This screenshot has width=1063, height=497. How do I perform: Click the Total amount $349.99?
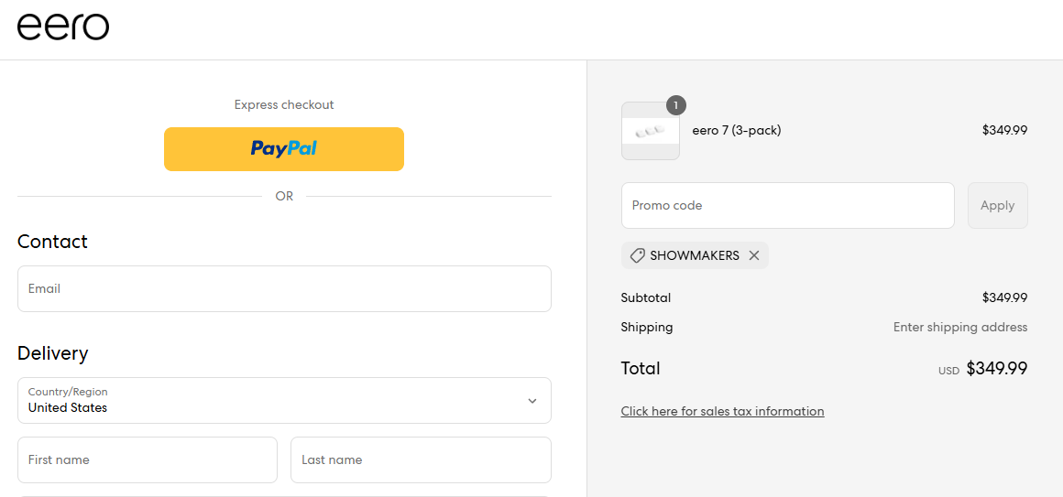(x=996, y=369)
